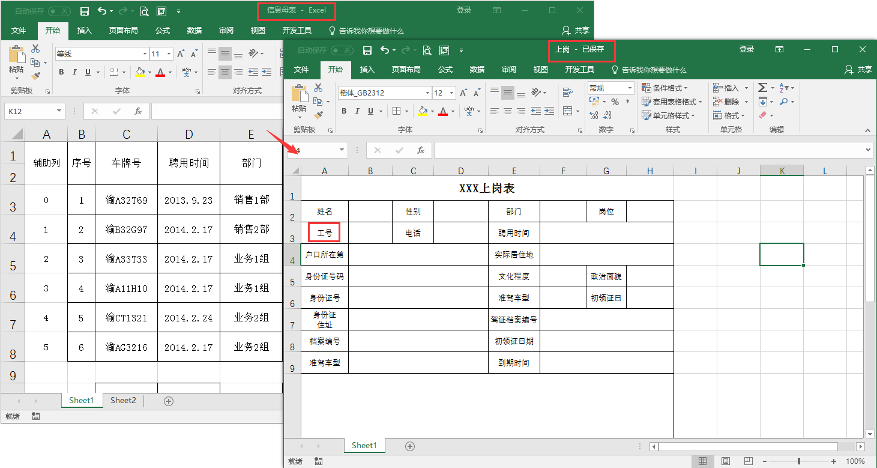This screenshot has width=877, height=468.
Task: Apply red font color in the 上岗 window
Action: tap(443, 111)
